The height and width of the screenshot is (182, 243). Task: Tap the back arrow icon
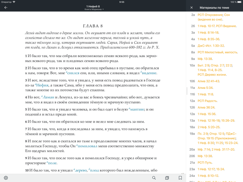pyautogui.click(x=6, y=7)
